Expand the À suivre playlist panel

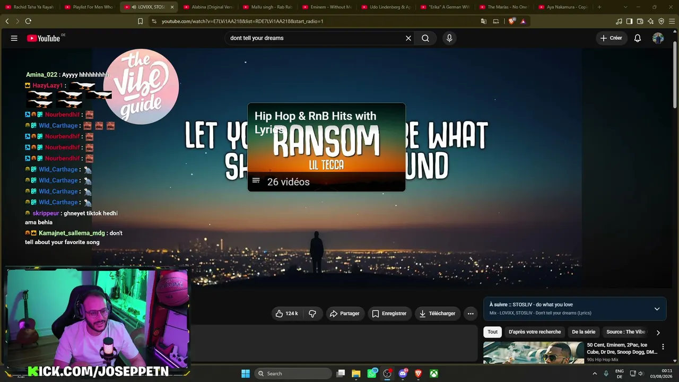coord(657,309)
